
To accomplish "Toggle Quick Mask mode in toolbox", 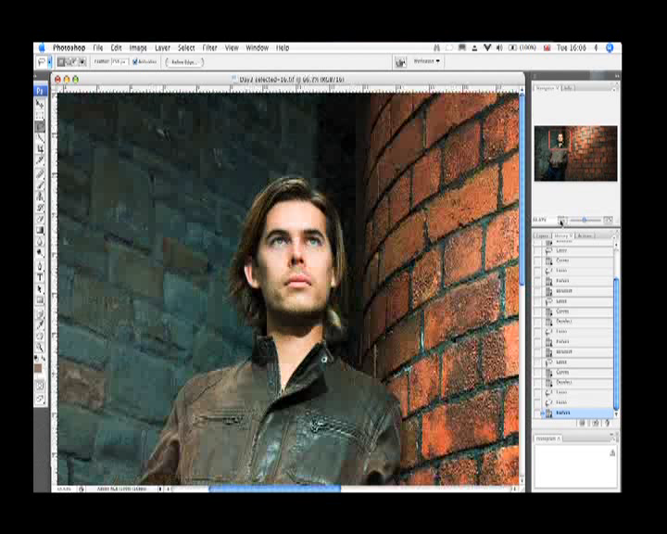I will (40, 387).
